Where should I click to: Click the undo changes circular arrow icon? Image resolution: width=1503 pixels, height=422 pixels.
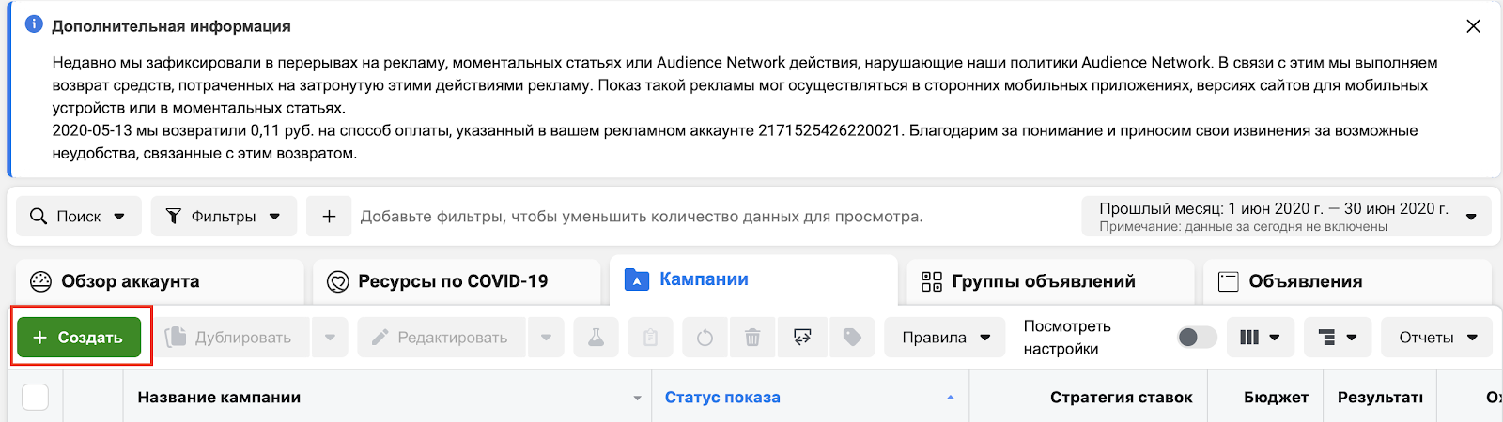click(705, 338)
